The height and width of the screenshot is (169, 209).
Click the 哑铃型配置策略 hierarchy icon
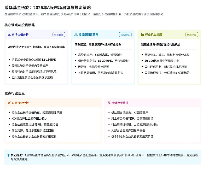pyautogui.click(x=76, y=35)
